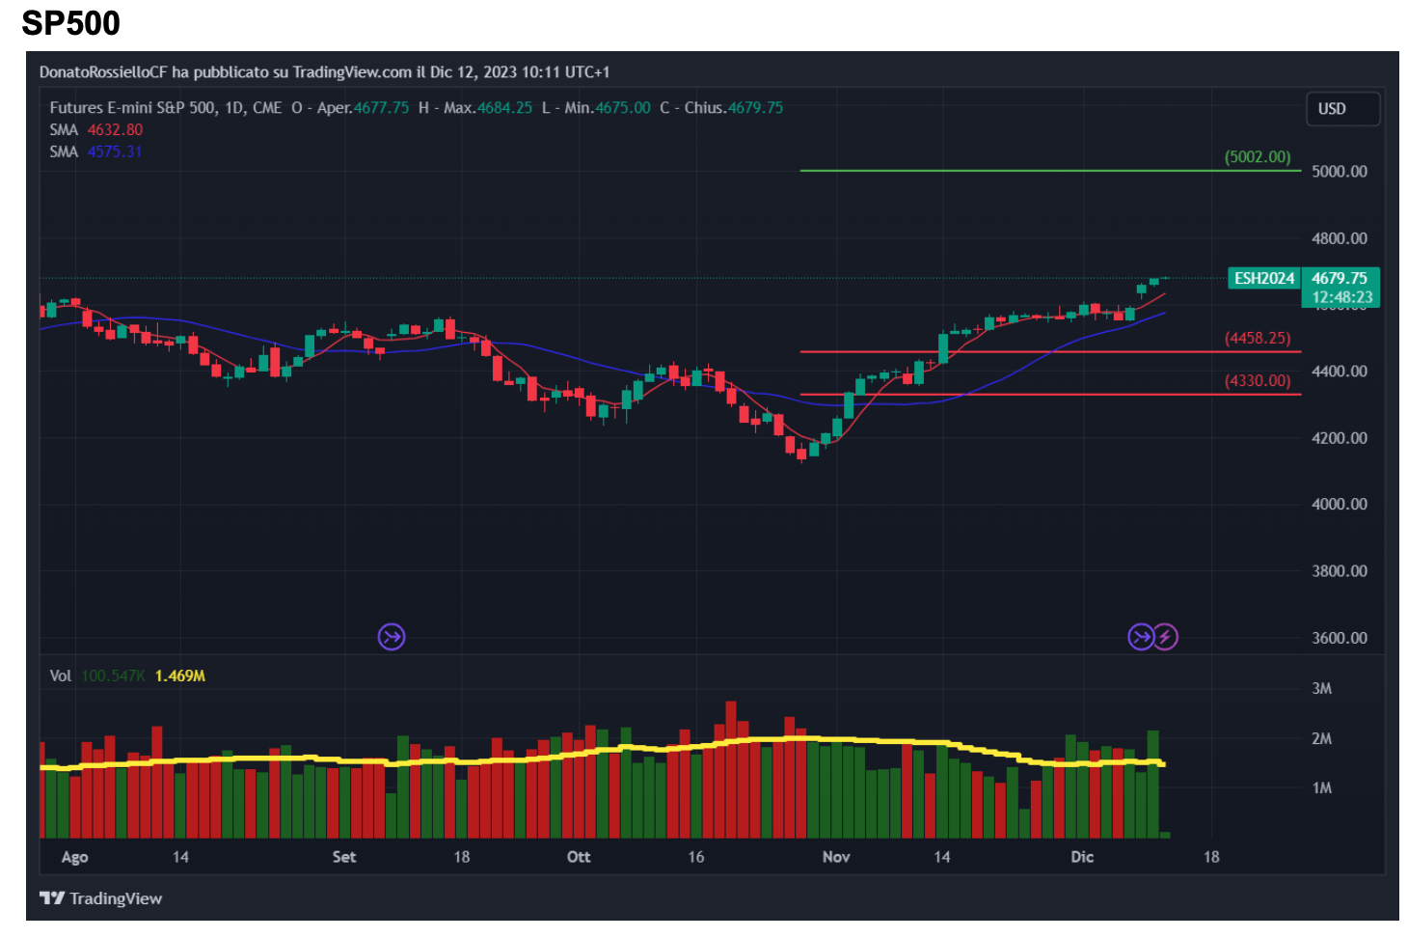Click the 1M volume axis label

pyautogui.click(x=1321, y=787)
